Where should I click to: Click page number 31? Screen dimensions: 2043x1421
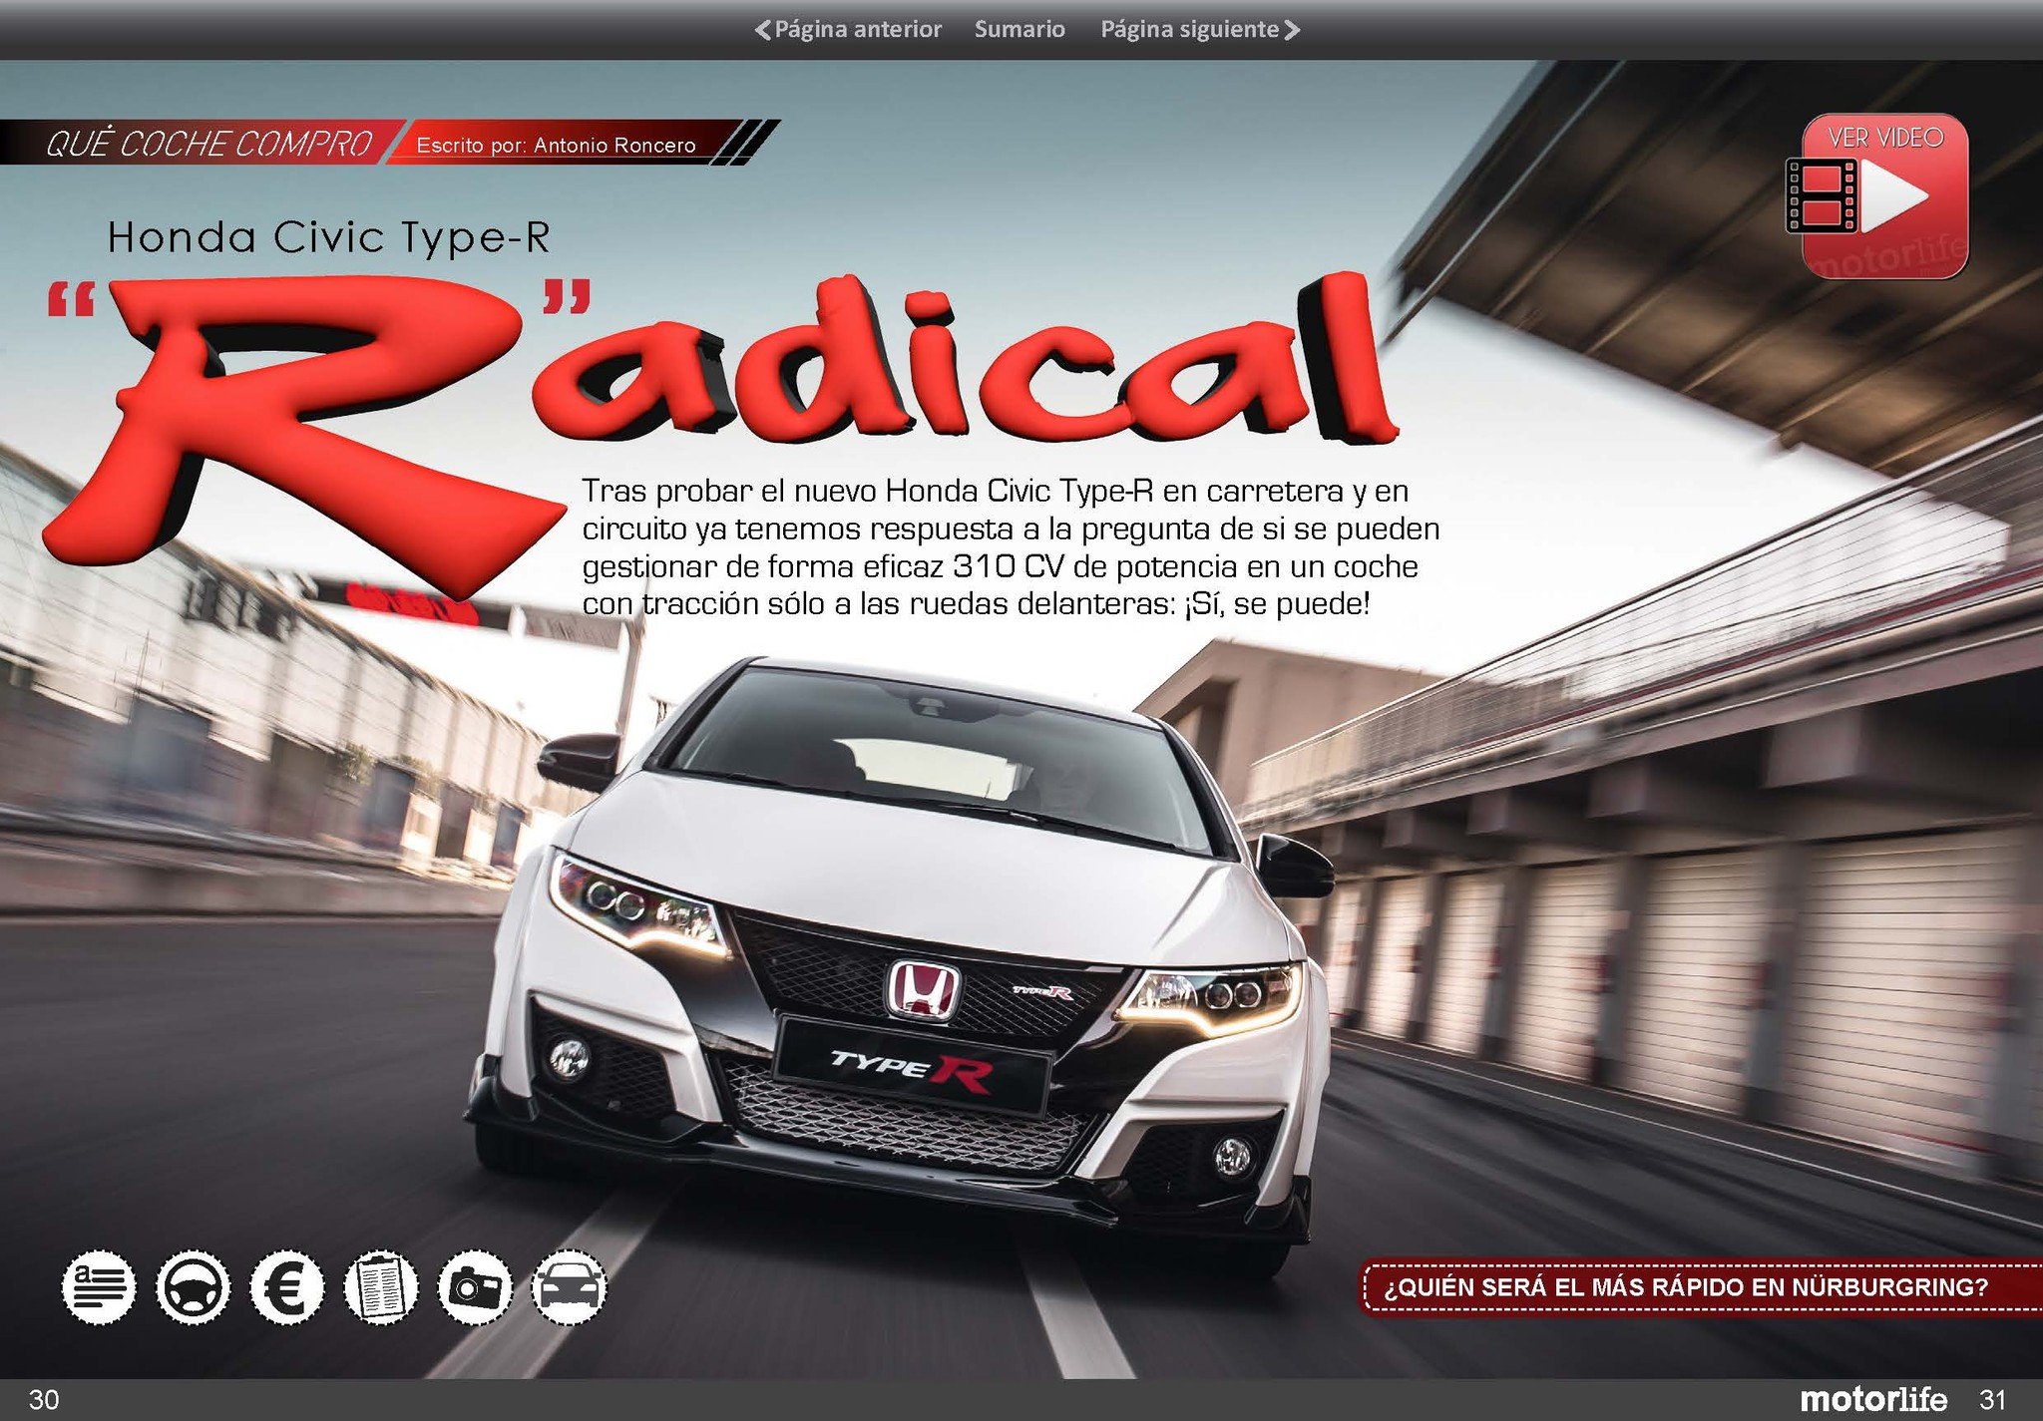tap(1992, 1399)
